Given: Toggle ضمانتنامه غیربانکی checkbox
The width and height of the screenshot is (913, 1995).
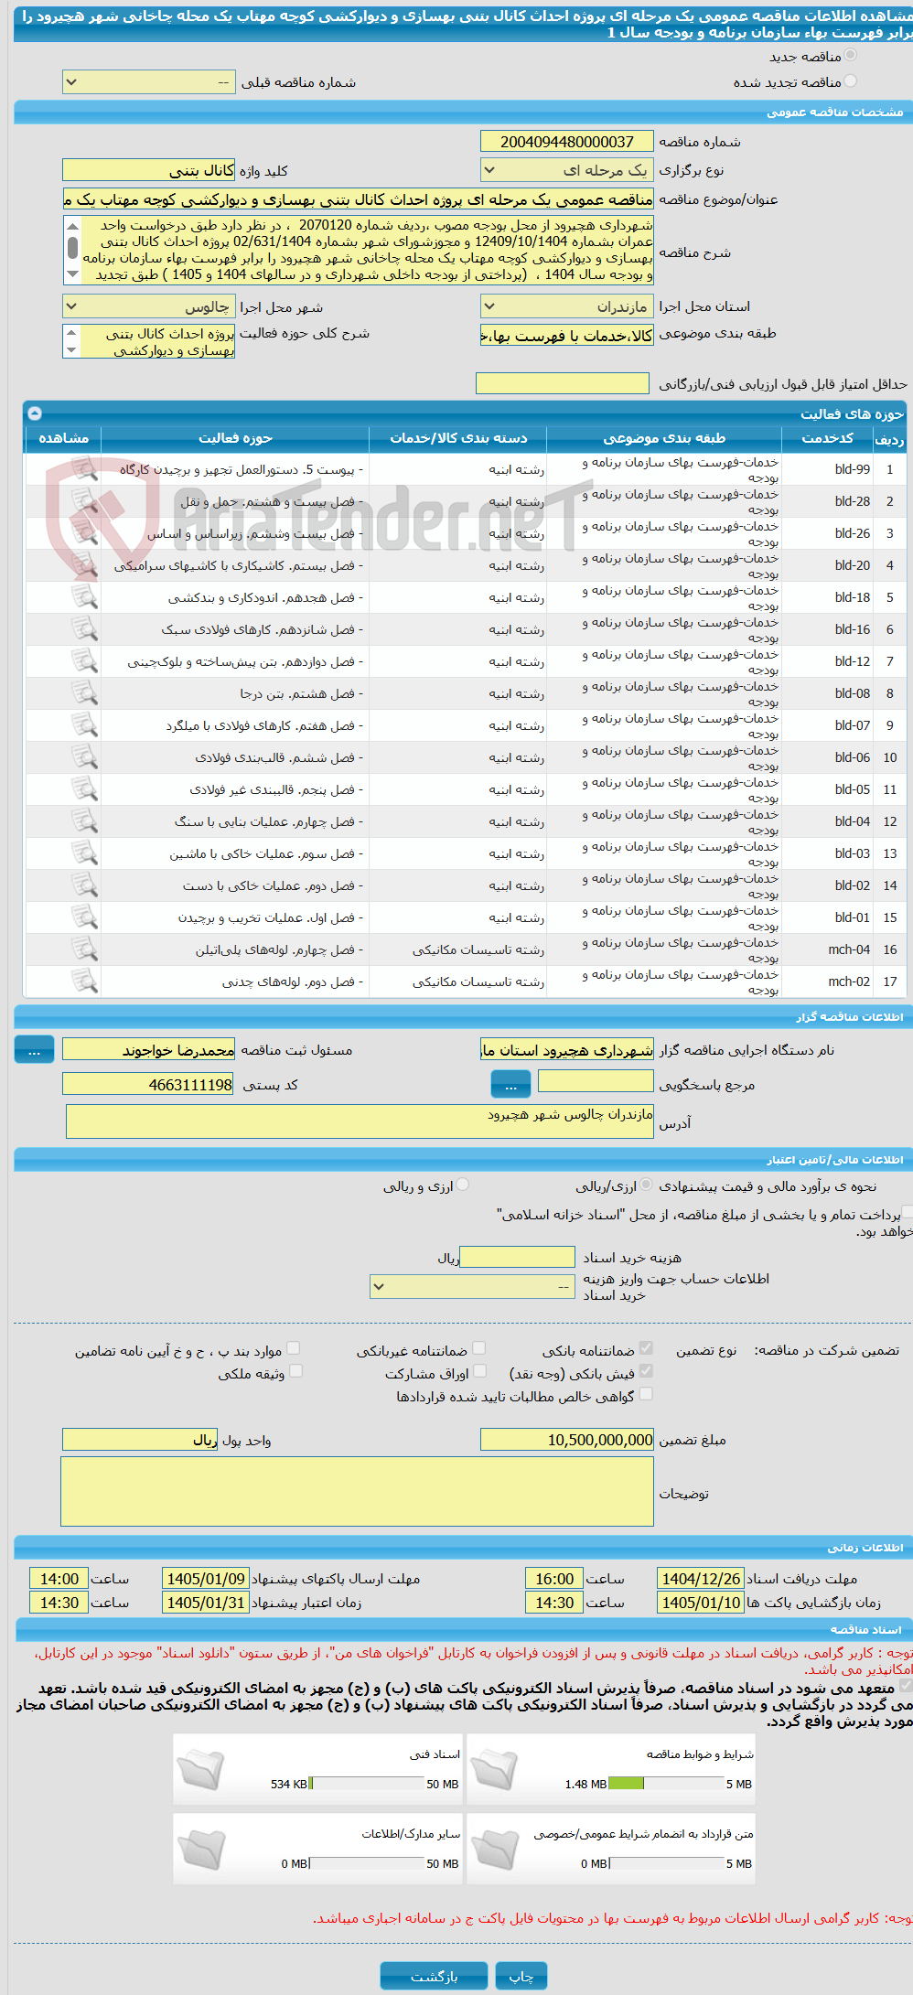Looking at the screenshot, I should (x=478, y=1348).
